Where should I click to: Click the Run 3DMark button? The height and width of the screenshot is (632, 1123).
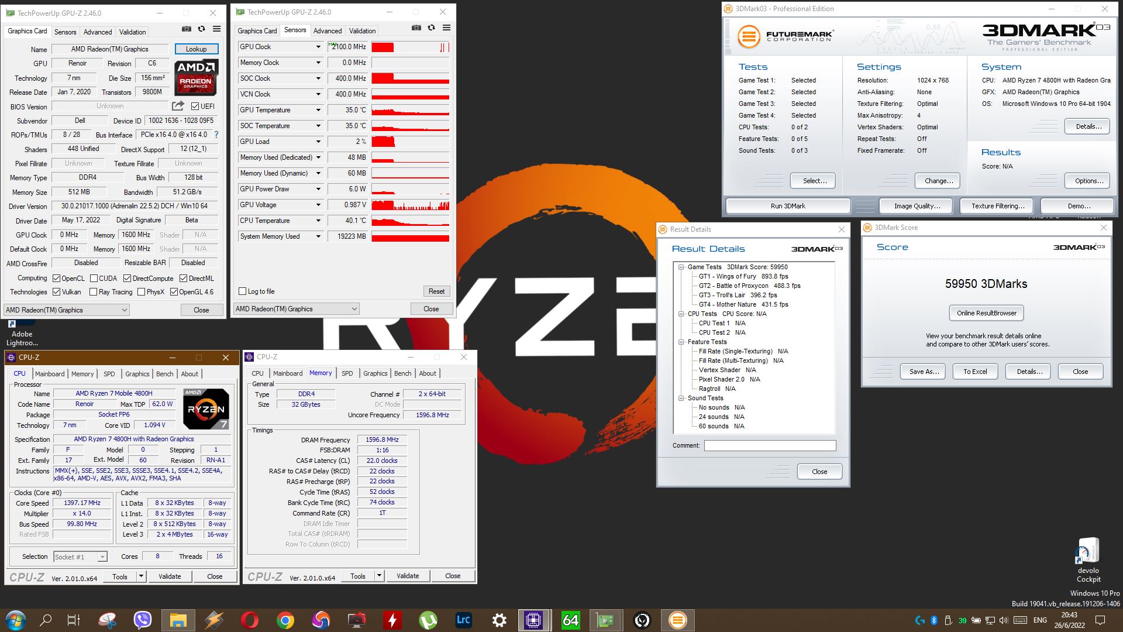[788, 206]
